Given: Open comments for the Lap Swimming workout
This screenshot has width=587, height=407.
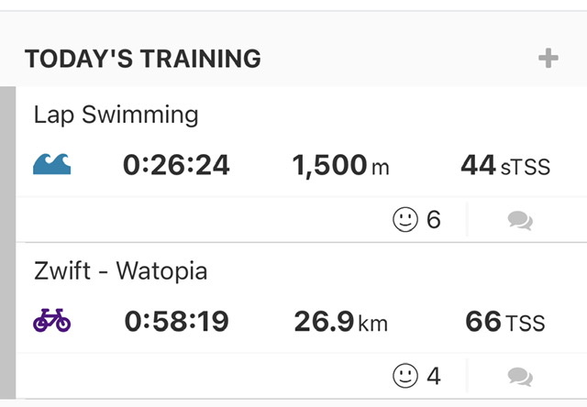Looking at the screenshot, I should [x=520, y=220].
